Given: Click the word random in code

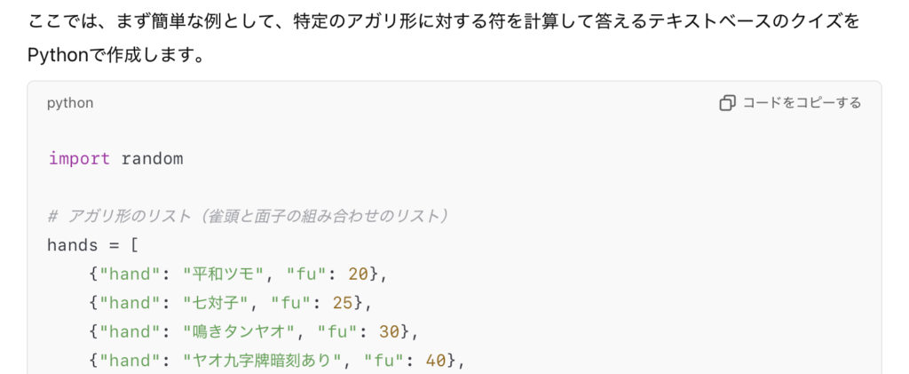Looking at the screenshot, I should coord(152,159).
